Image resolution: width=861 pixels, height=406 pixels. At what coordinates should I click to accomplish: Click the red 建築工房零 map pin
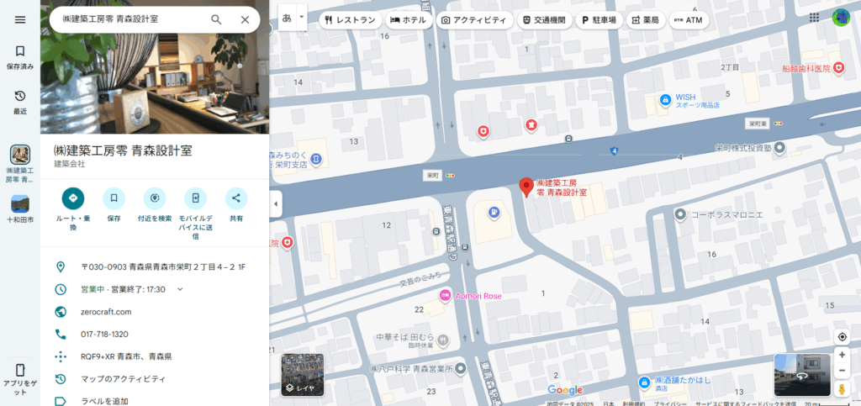point(526,187)
